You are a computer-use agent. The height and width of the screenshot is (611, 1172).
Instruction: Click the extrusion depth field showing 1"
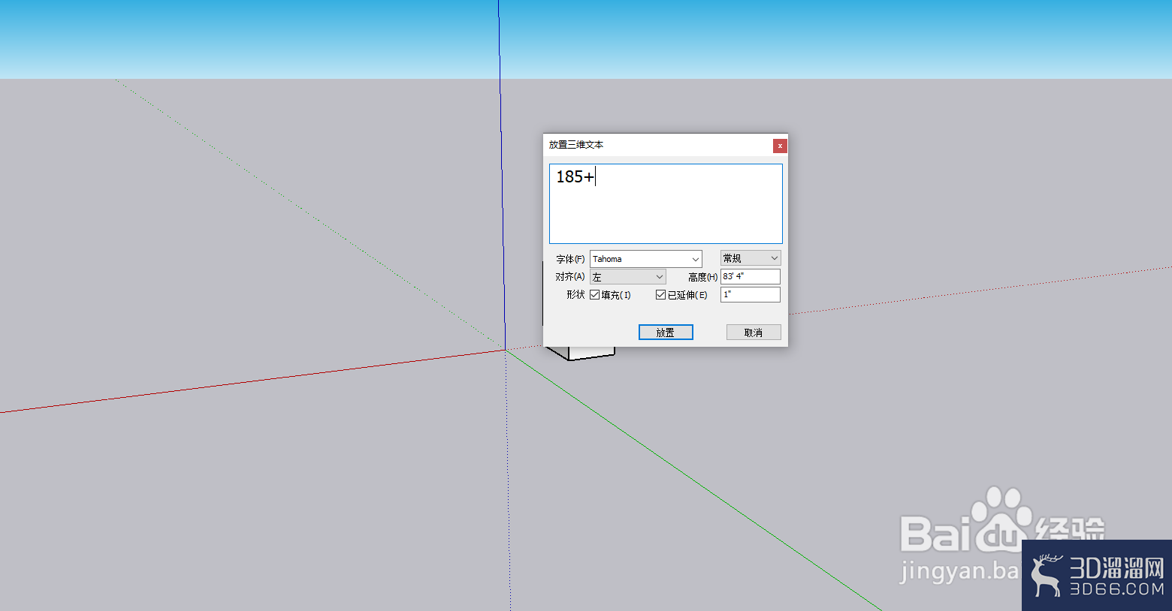pyautogui.click(x=751, y=294)
